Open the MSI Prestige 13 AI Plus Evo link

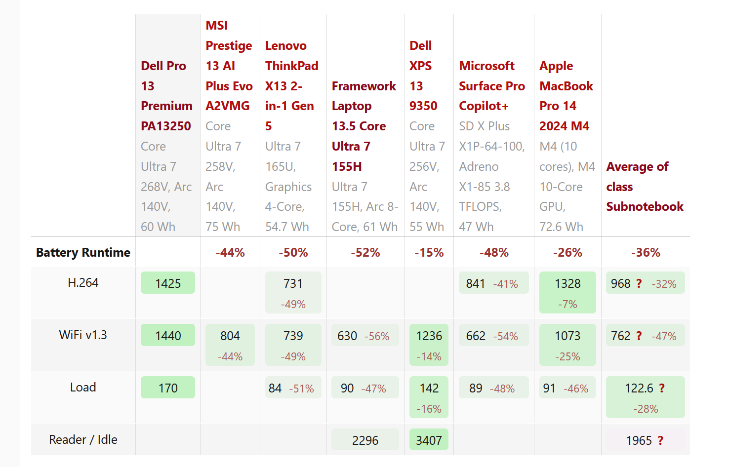tap(229, 66)
